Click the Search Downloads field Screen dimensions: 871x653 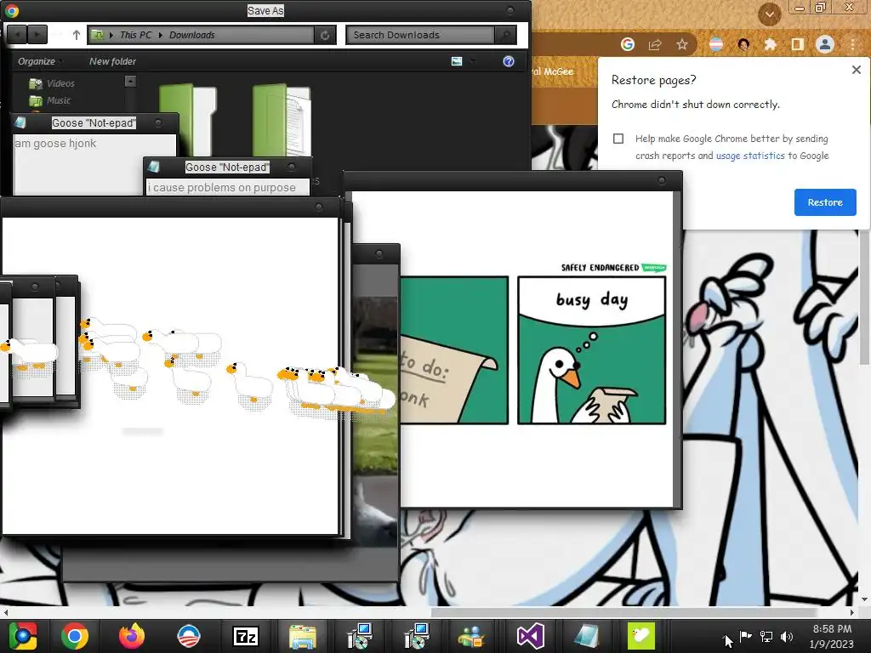[420, 35]
